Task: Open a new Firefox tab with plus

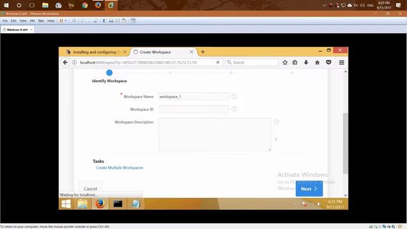Action: (203, 52)
